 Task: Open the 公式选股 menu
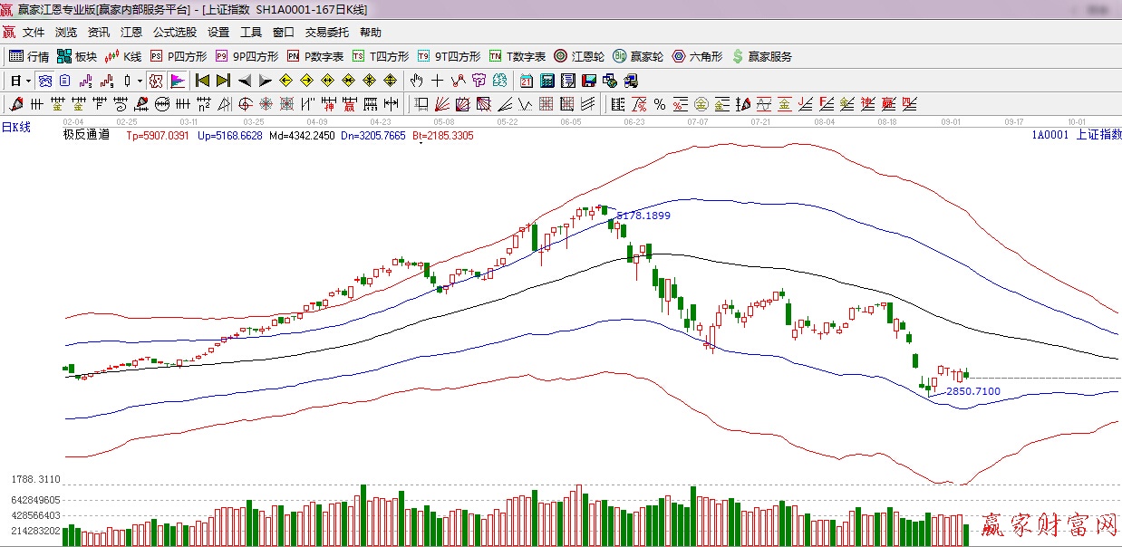tap(174, 33)
